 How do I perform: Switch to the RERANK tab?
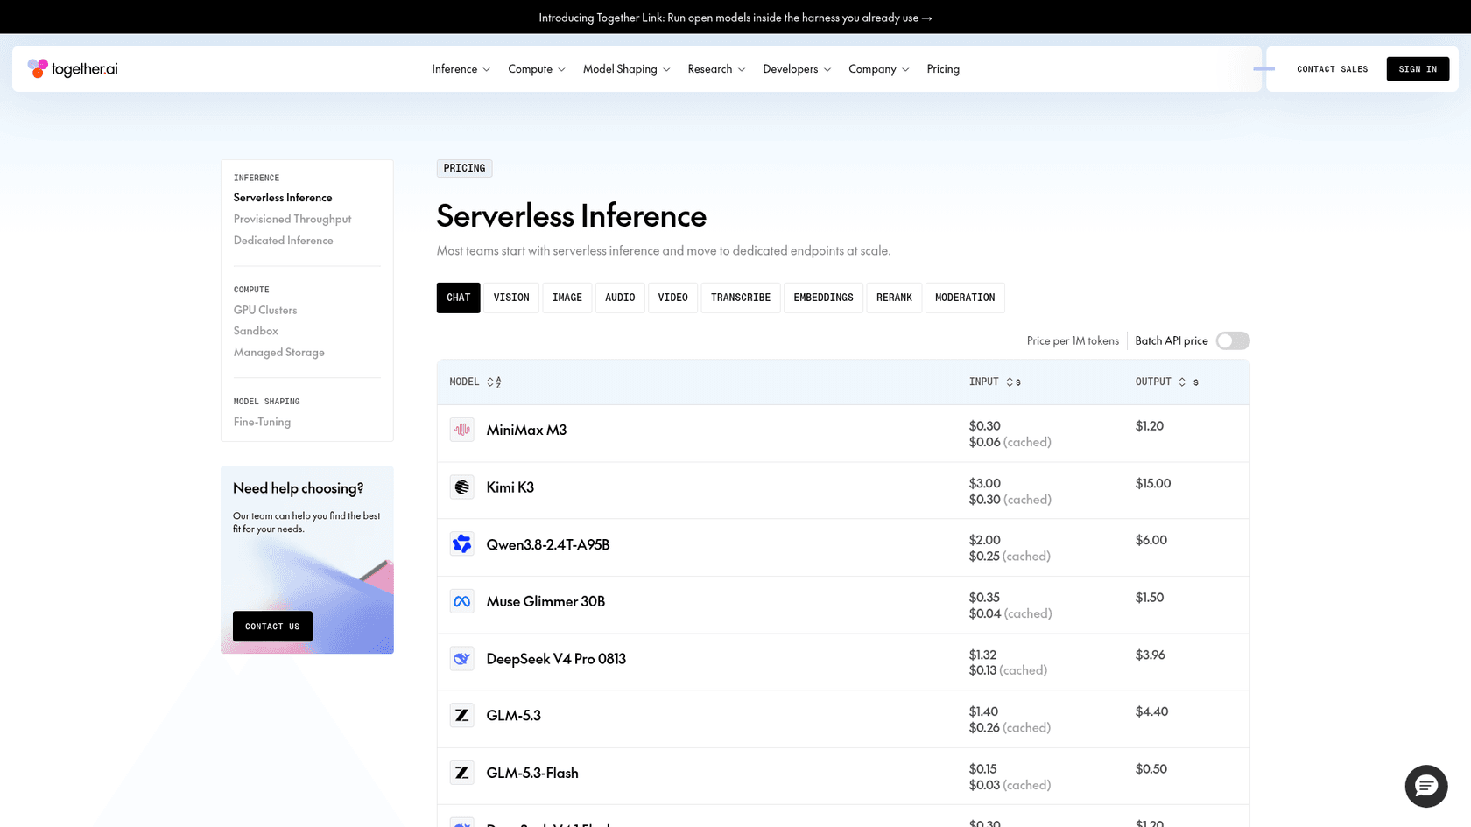894,298
